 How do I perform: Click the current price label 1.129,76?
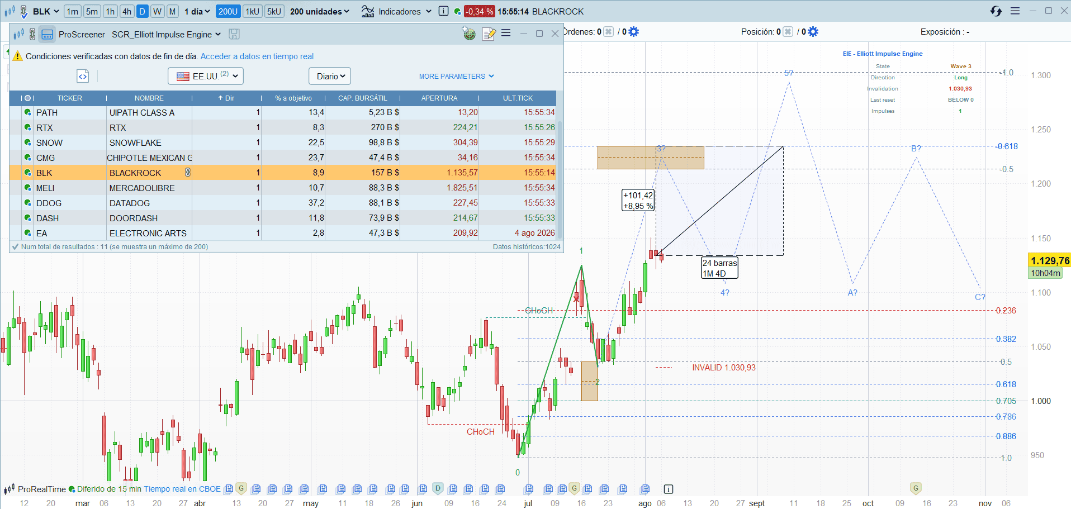click(x=1050, y=260)
